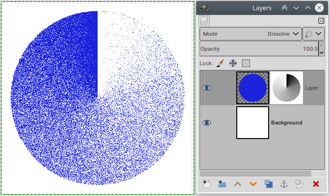
Task: Toggle lock alpha channel checkerboard icon
Action: point(246,63)
